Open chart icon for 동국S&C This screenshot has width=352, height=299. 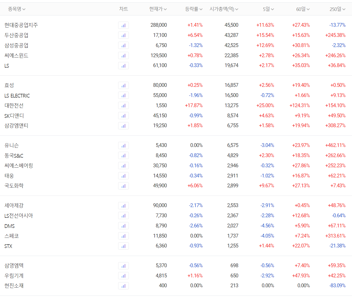click(123, 156)
